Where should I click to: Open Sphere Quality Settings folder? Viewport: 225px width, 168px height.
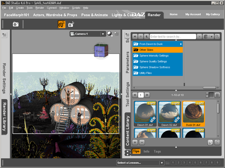(x=157, y=61)
